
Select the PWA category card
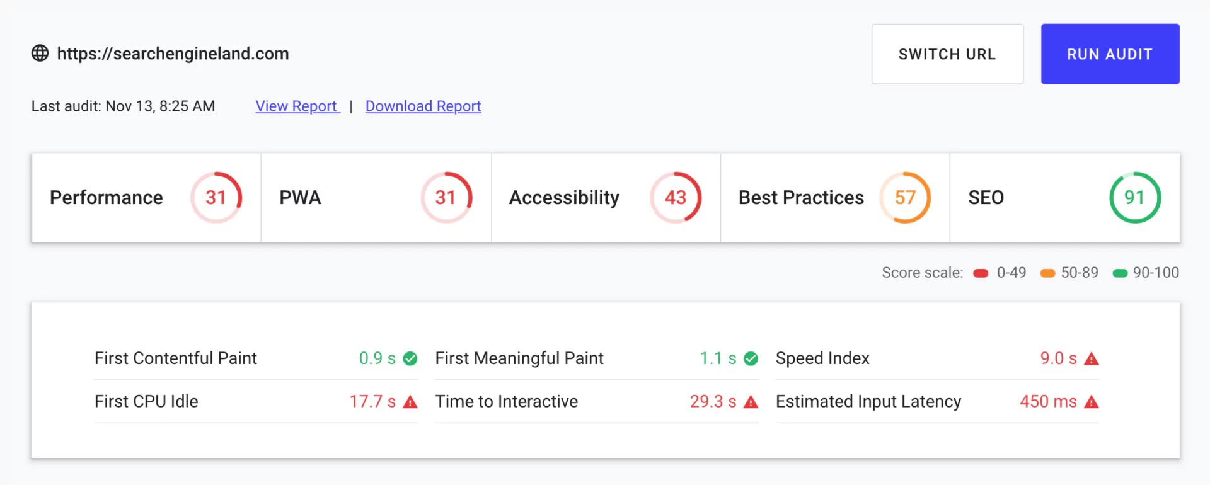click(376, 198)
